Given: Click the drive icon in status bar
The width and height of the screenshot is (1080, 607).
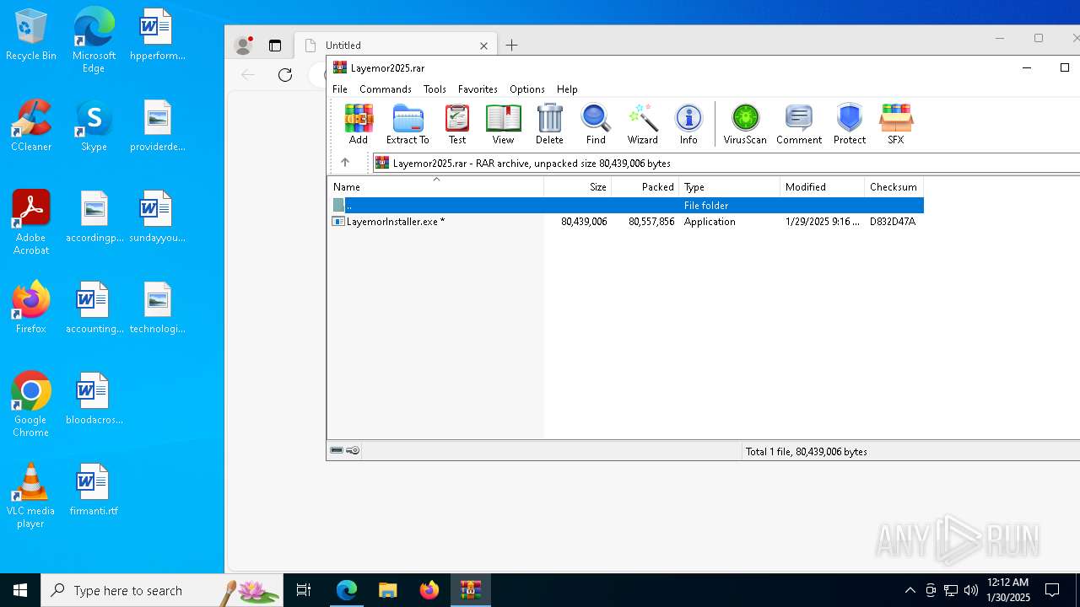Looking at the screenshot, I should coord(337,451).
